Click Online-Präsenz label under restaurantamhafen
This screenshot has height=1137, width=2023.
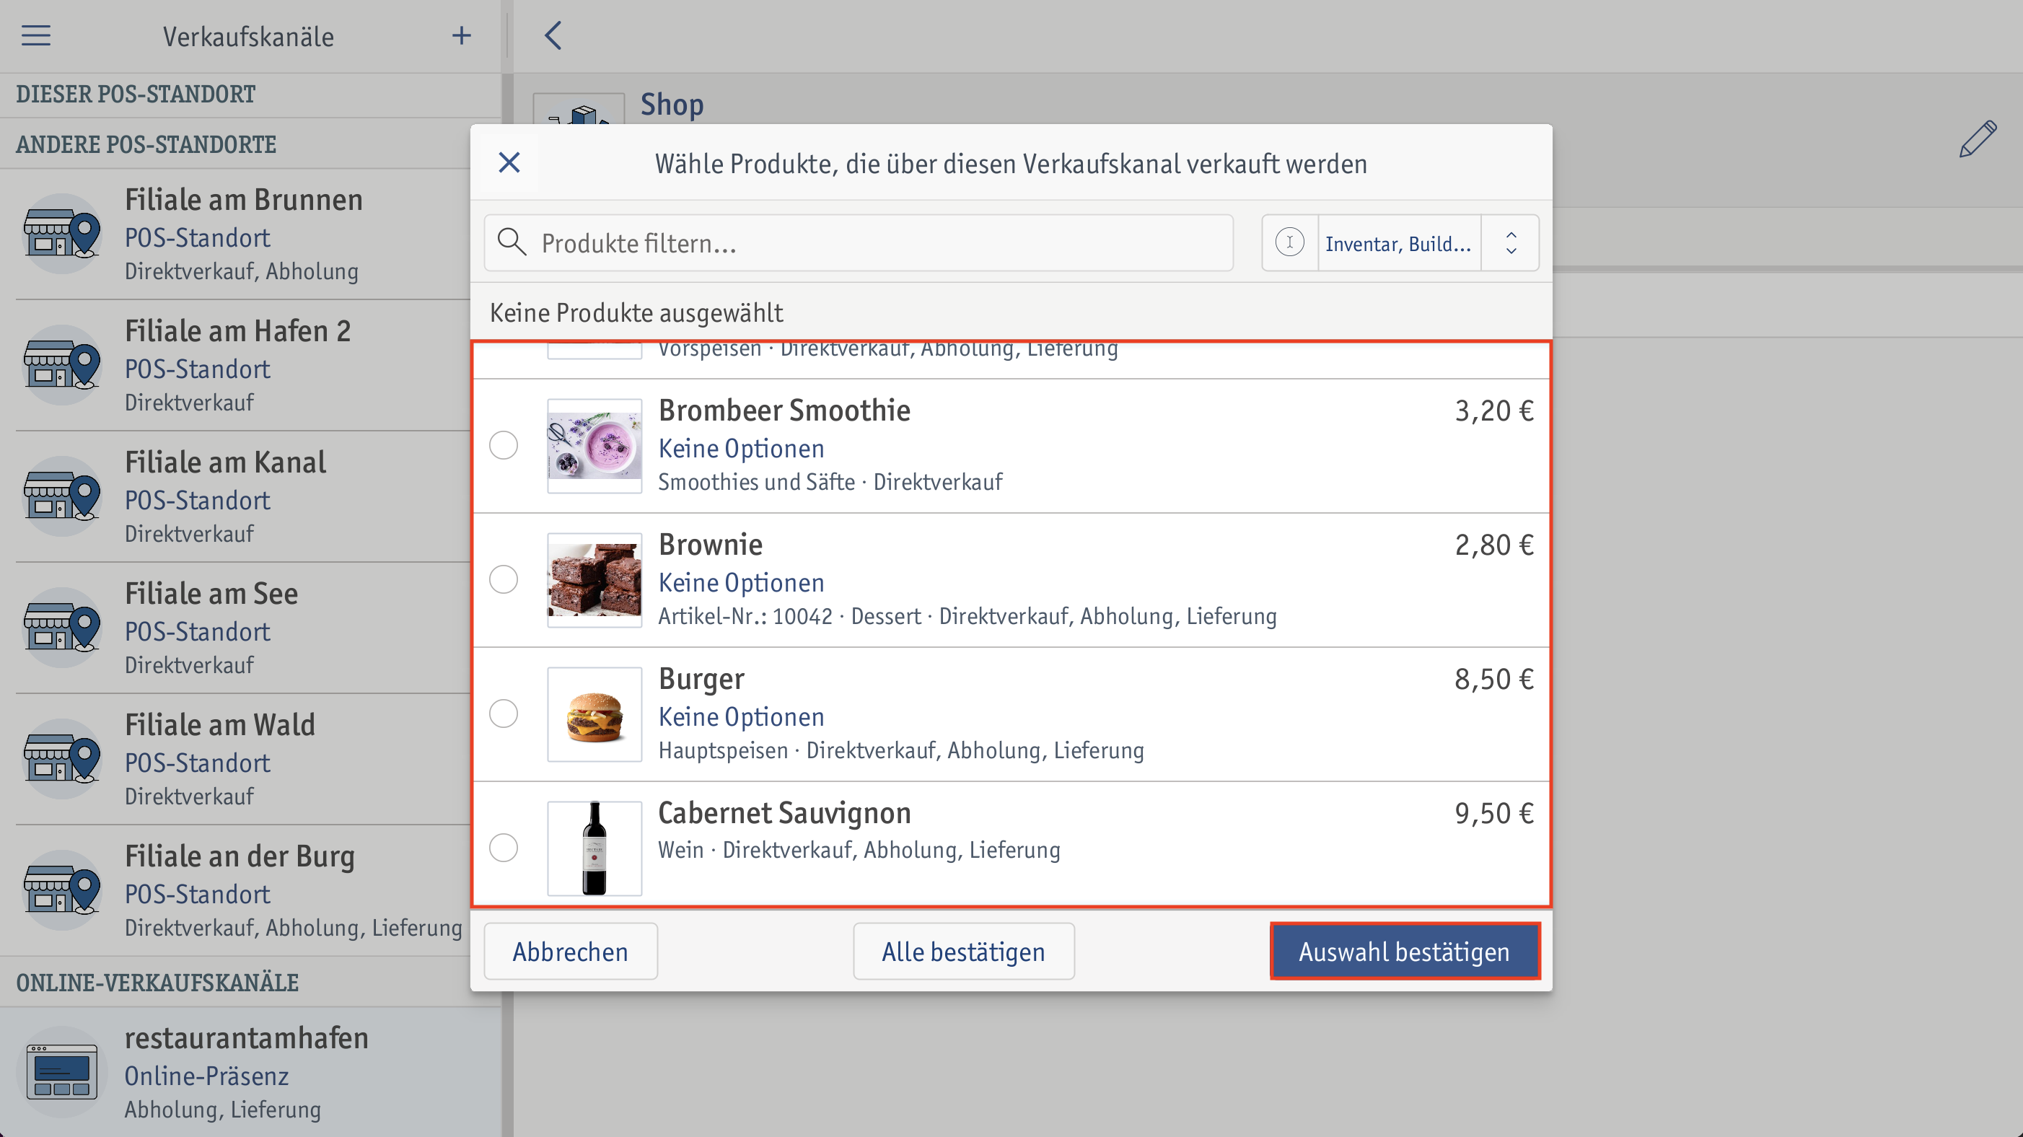tap(206, 1076)
